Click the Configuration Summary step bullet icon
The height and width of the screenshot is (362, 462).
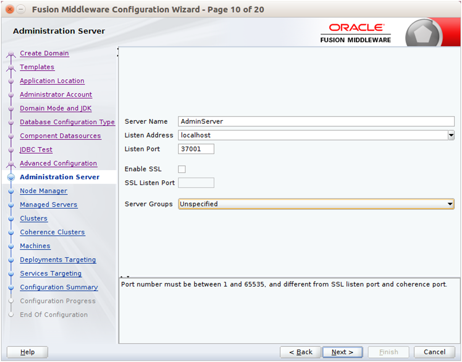click(11, 287)
